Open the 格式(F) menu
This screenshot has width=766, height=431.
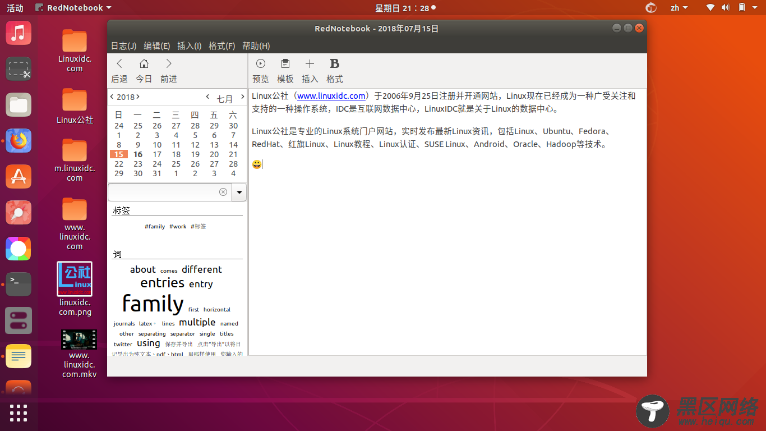point(222,46)
